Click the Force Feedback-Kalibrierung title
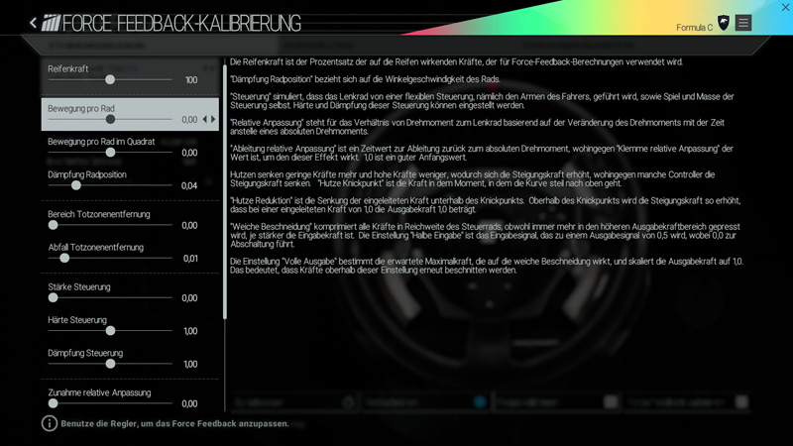793x446 pixels. 181,23
